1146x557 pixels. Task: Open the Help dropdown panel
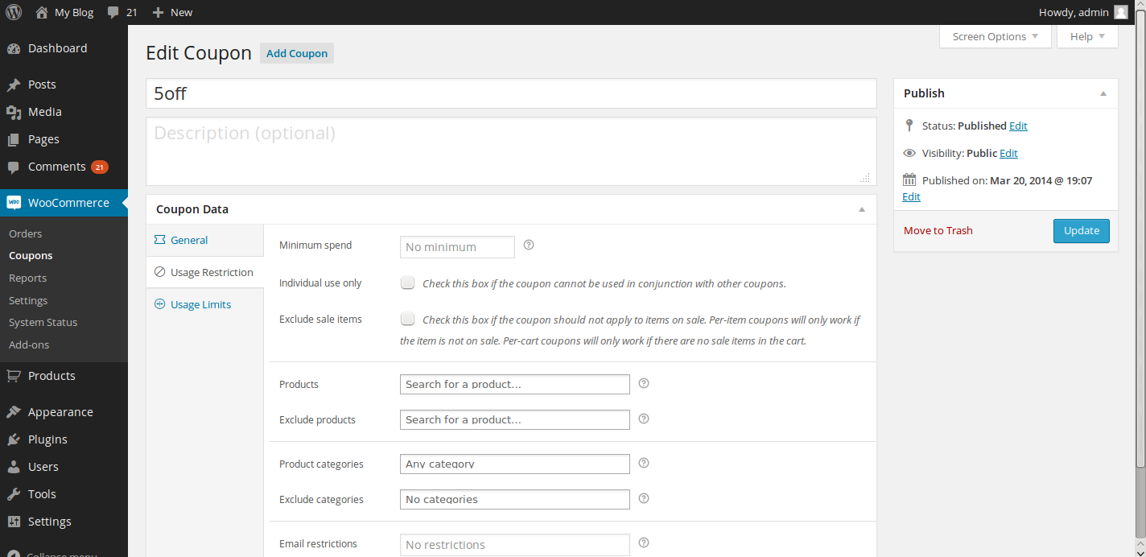1087,36
